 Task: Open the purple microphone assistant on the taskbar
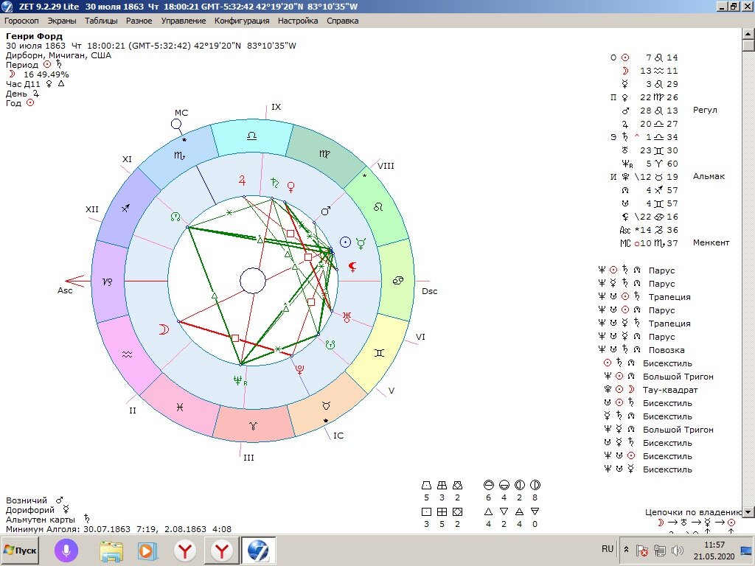pyautogui.click(x=66, y=550)
